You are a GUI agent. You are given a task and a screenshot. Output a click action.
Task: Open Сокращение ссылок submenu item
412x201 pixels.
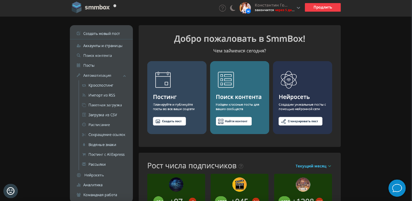pyautogui.click(x=107, y=135)
